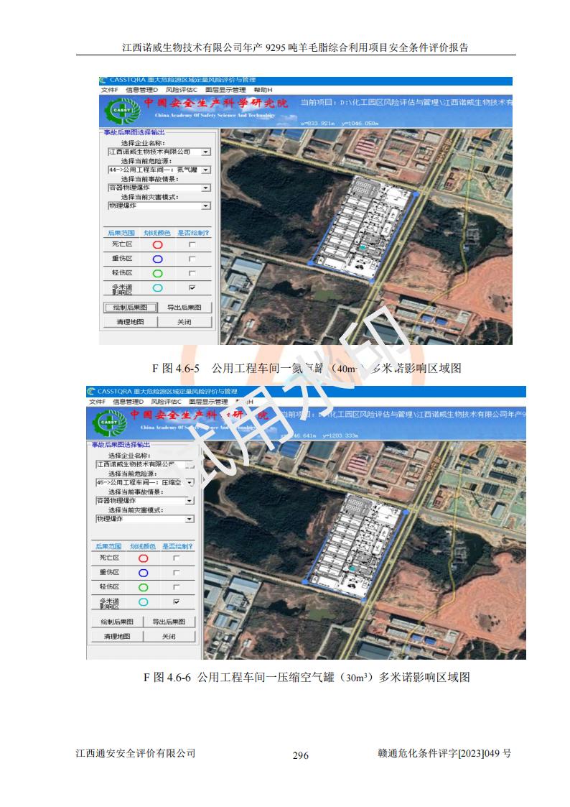570x807 pixels.
Task: Click the cyan 多米诺影响区 line color in the source 44 panel
Action: click(x=157, y=287)
